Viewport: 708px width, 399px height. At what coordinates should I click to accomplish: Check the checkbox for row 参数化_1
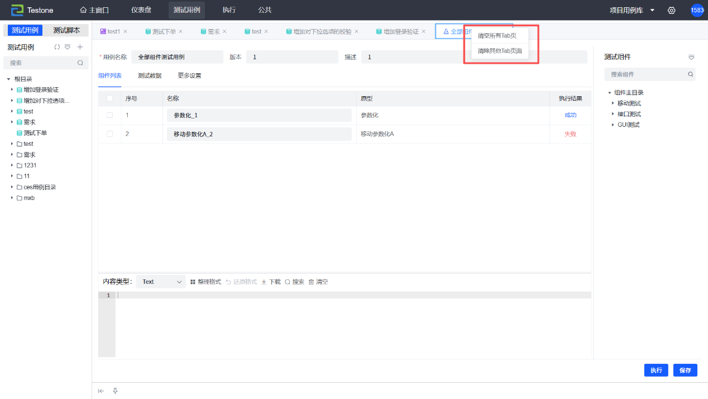109,115
